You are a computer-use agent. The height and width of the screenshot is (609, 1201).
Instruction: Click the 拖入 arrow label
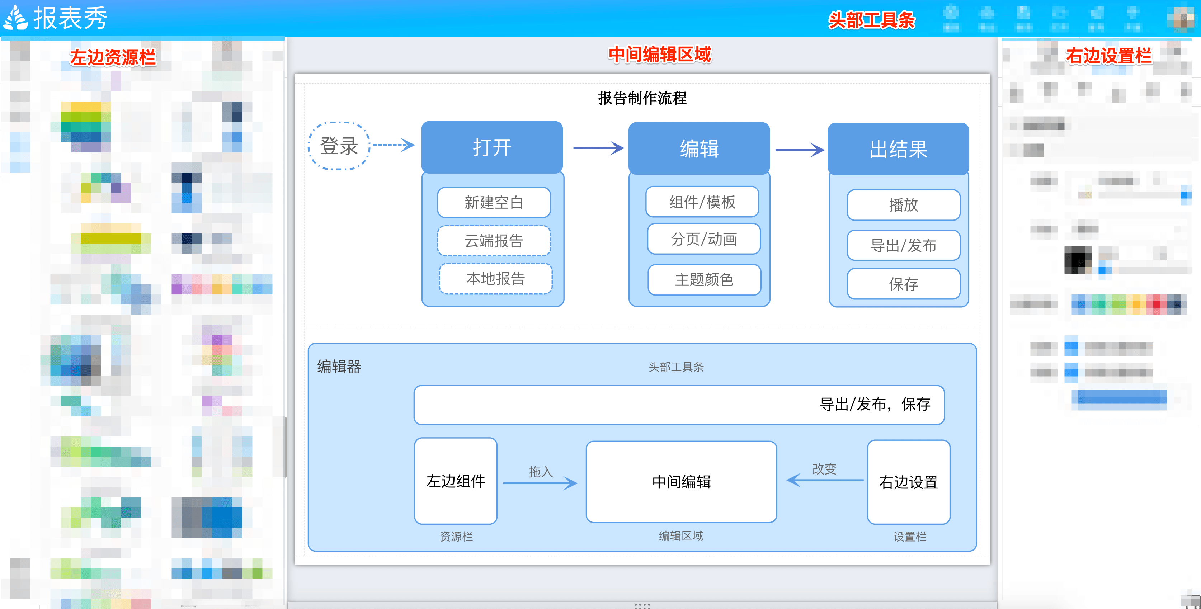pos(540,472)
